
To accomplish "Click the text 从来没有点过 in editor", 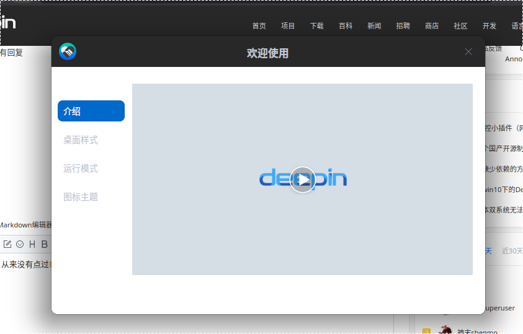I will [25, 265].
